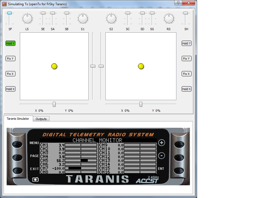Click the left stick horizontal trim slider handle

54,104
